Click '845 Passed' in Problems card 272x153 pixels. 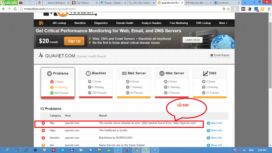61,93
